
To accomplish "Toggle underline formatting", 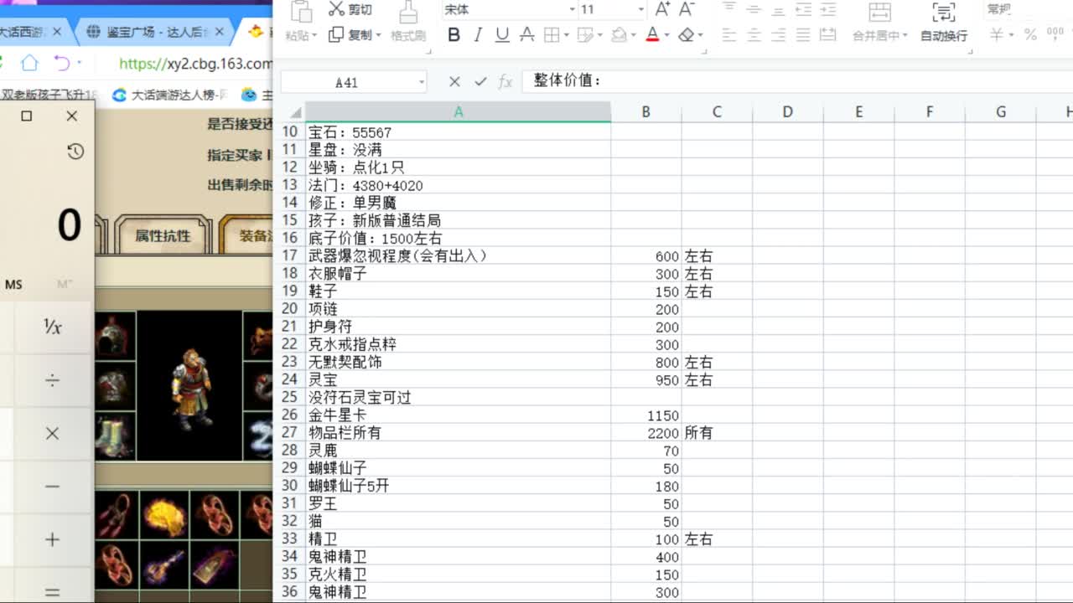I will tap(502, 35).
